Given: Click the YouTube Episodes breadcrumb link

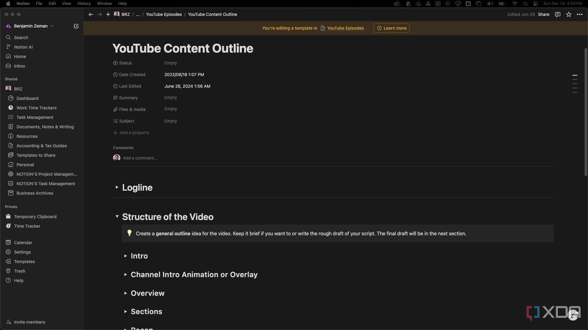Looking at the screenshot, I should (x=164, y=14).
